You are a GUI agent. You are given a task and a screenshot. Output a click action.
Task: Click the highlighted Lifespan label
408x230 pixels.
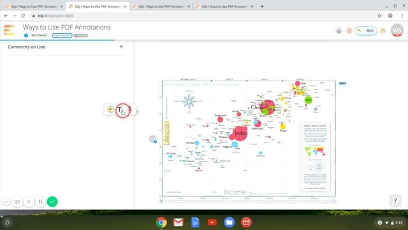pyautogui.click(x=166, y=133)
